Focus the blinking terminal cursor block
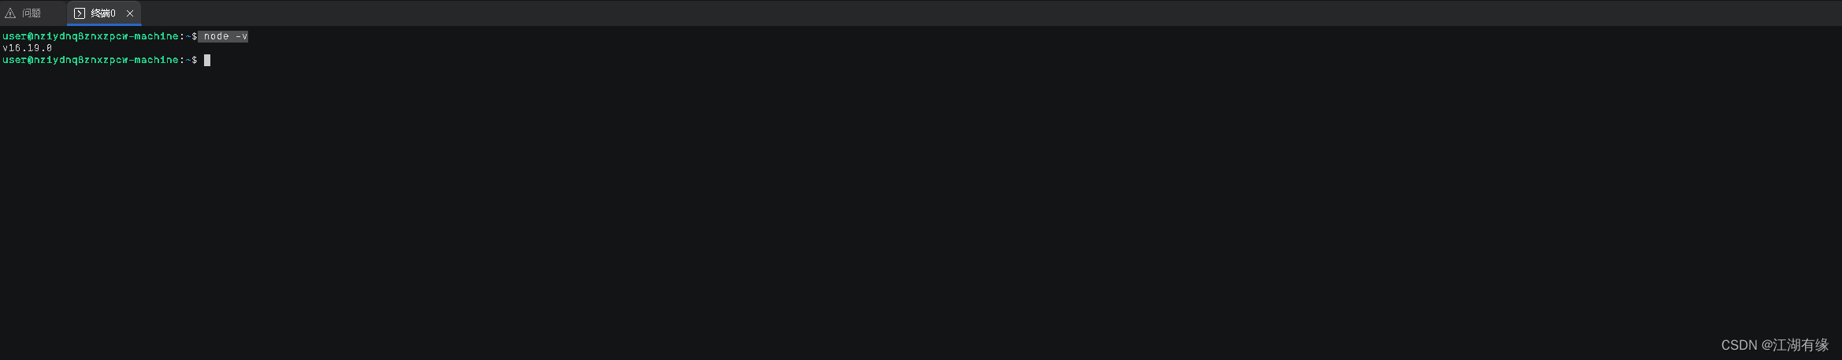Viewport: 1842px width, 360px height. pyautogui.click(x=207, y=60)
